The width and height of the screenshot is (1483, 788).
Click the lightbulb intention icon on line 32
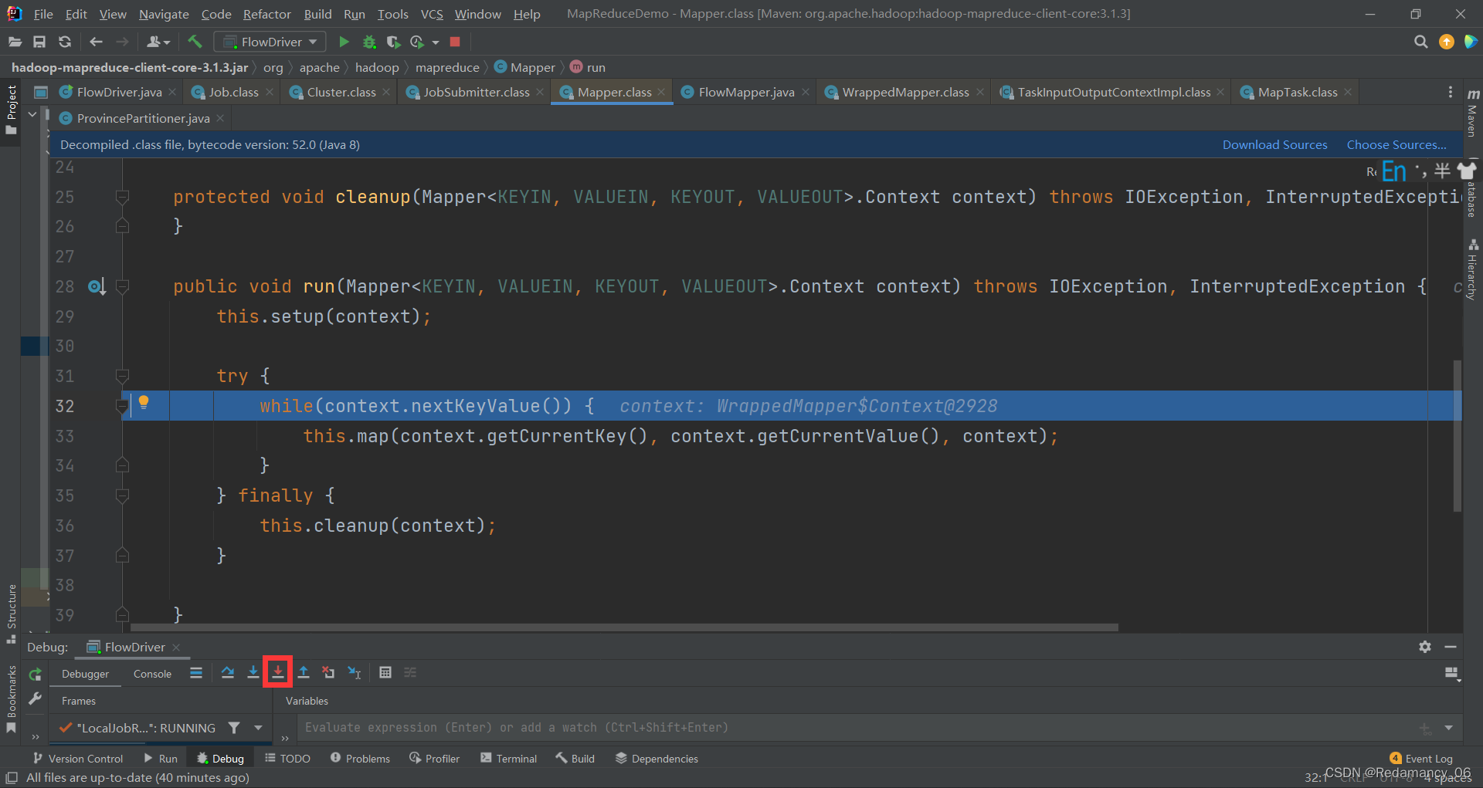pos(144,402)
